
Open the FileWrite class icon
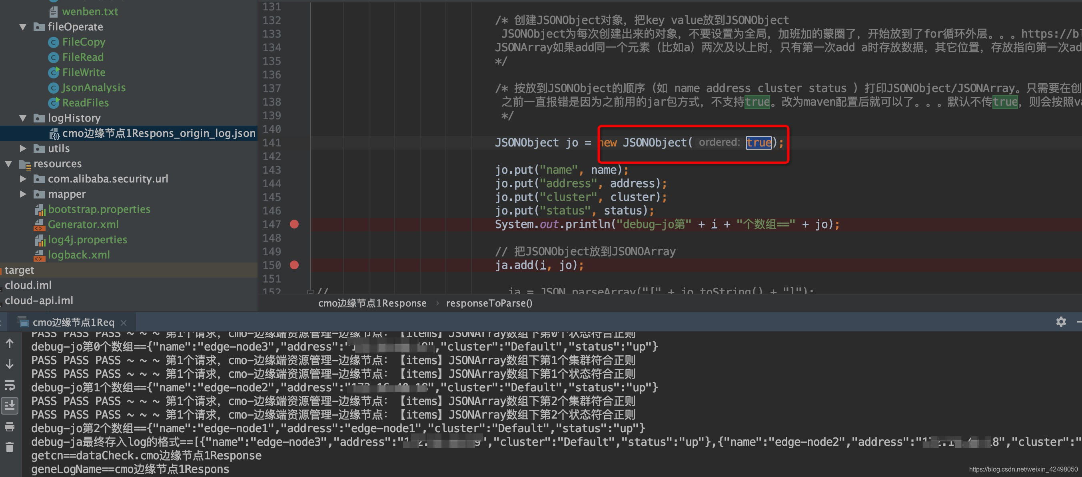click(53, 72)
